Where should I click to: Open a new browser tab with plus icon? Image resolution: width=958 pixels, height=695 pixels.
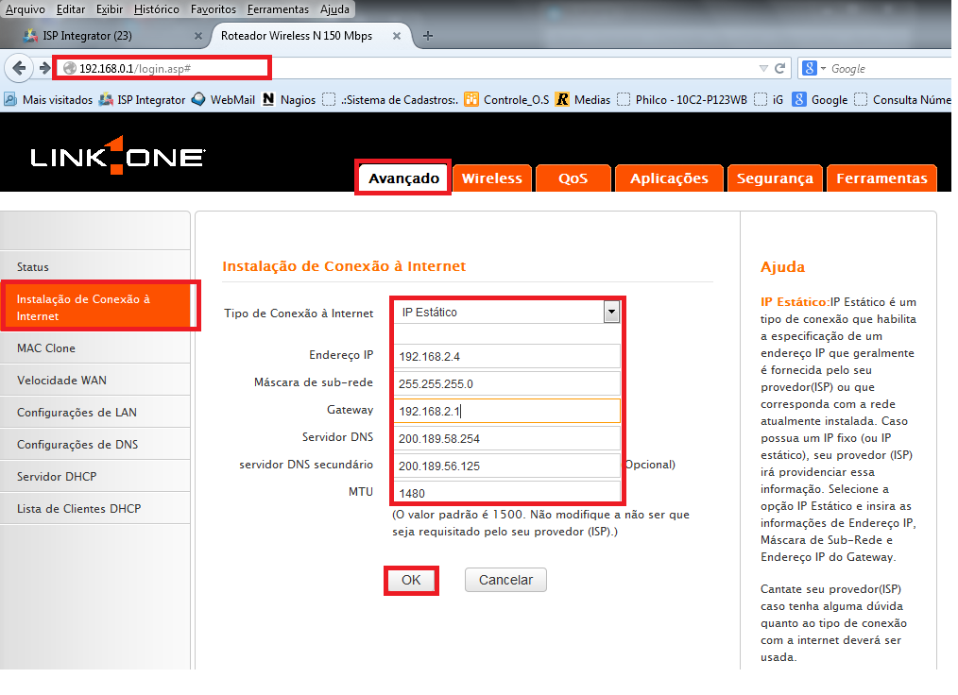click(428, 36)
